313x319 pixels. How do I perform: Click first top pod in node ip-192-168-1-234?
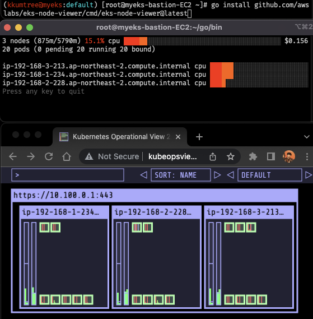click(x=44, y=227)
